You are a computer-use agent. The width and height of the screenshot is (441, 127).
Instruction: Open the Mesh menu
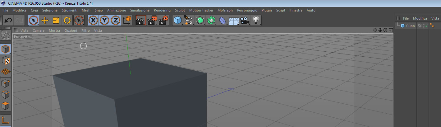[86, 10]
